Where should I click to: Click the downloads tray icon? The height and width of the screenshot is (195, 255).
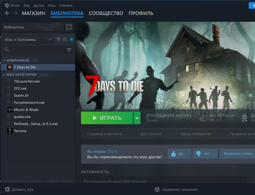click(x=157, y=190)
